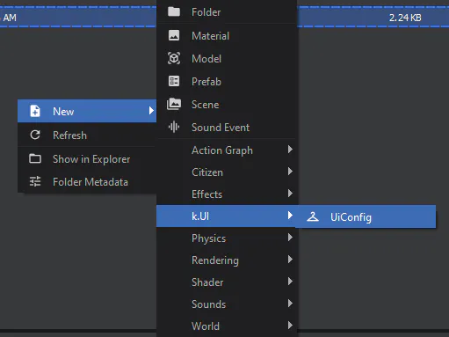
Task: Click the Scene gallery icon
Action: point(174,104)
